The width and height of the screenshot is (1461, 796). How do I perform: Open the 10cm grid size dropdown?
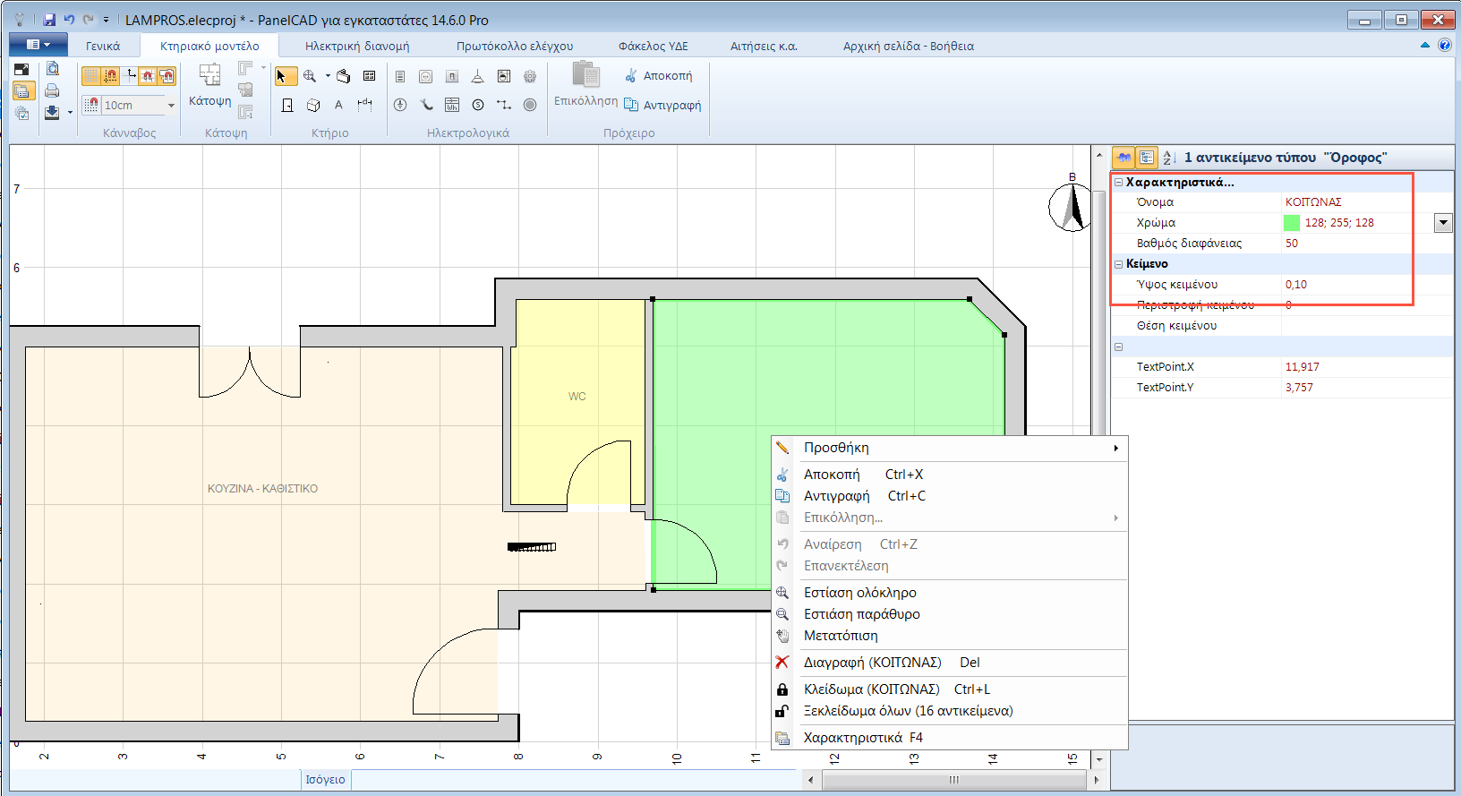[171, 106]
